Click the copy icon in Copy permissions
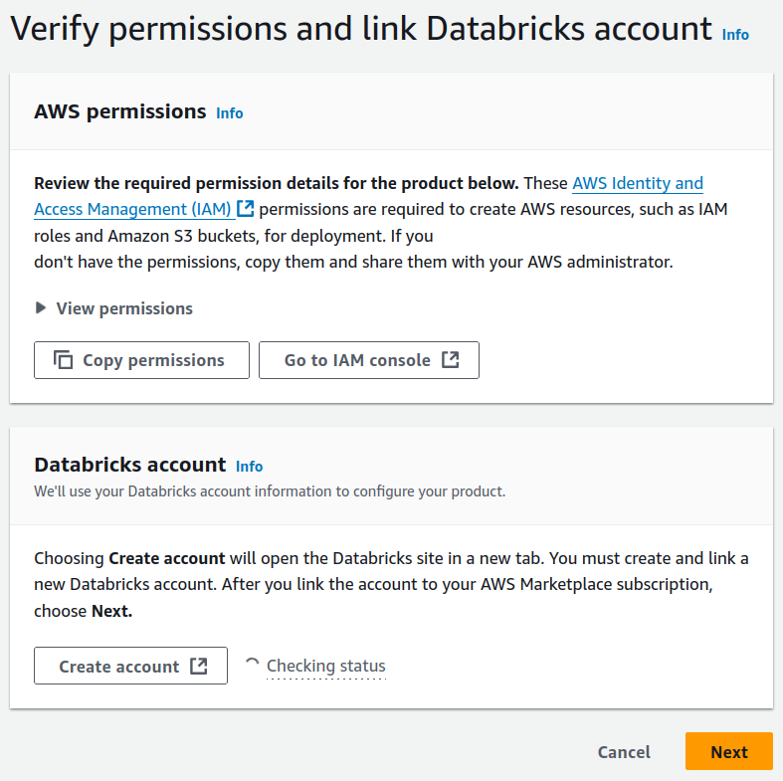Image resolution: width=783 pixels, height=781 pixels. (63, 360)
